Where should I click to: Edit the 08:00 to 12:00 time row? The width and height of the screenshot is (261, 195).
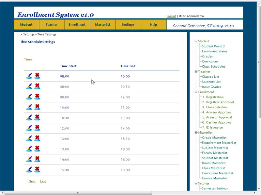29,97
